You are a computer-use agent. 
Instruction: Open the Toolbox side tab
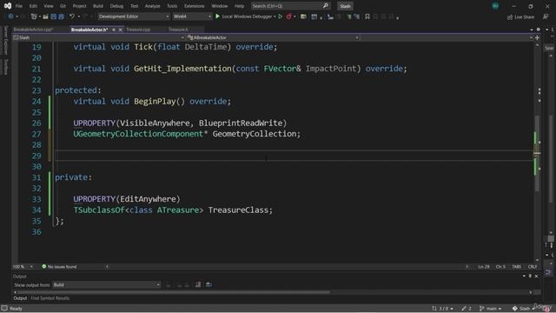pos(5,67)
